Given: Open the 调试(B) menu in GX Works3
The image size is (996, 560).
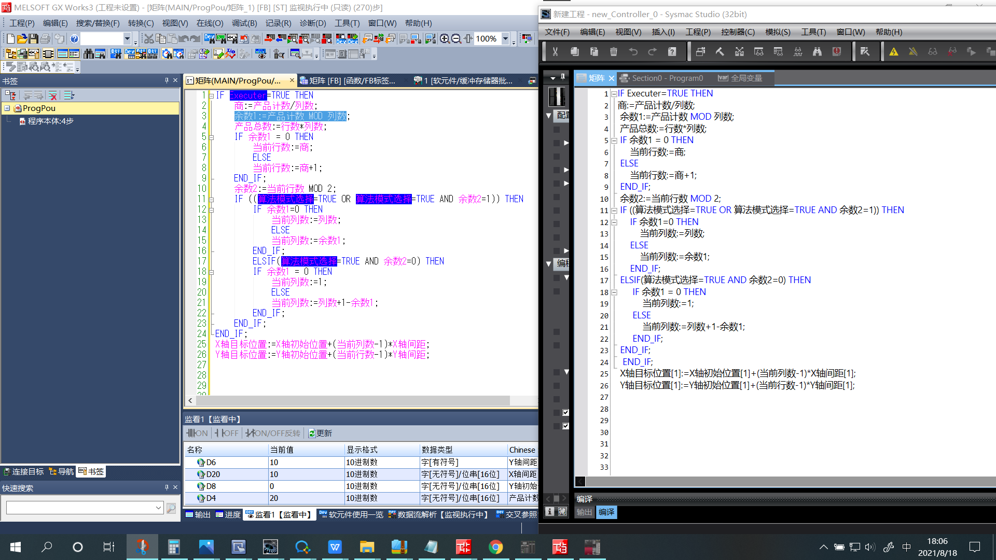Looking at the screenshot, I should (x=244, y=23).
